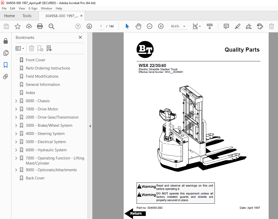
Task: Open the Page Thumbnails pane icon
Action: (x=6, y=53)
